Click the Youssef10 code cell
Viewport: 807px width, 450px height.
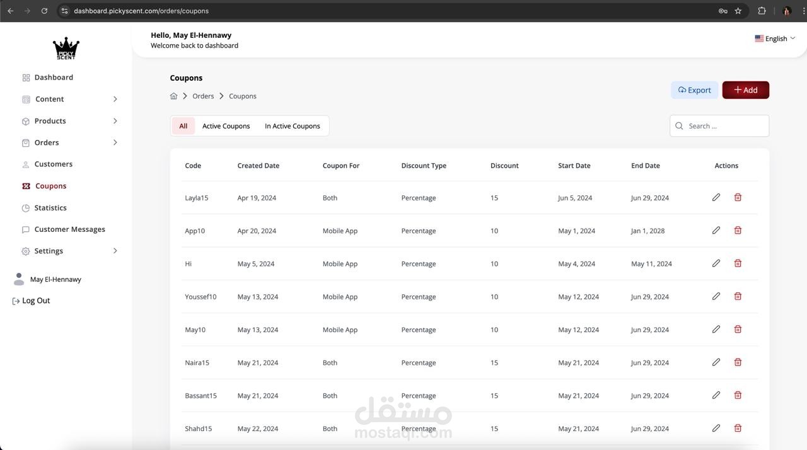tap(200, 297)
